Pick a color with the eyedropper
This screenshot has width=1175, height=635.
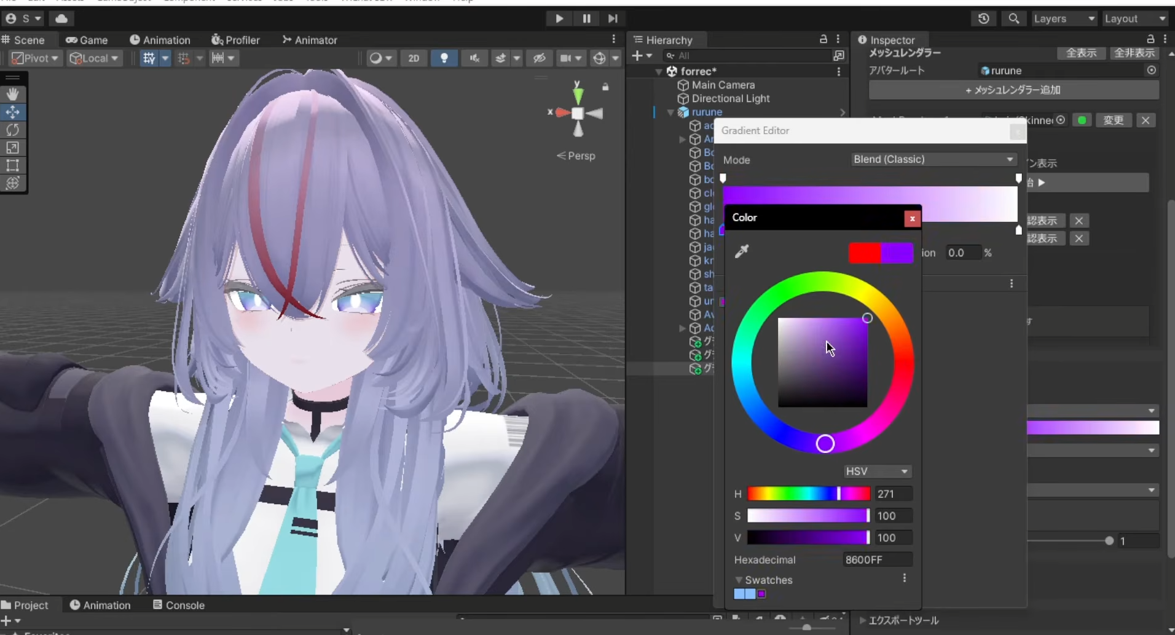pyautogui.click(x=742, y=251)
